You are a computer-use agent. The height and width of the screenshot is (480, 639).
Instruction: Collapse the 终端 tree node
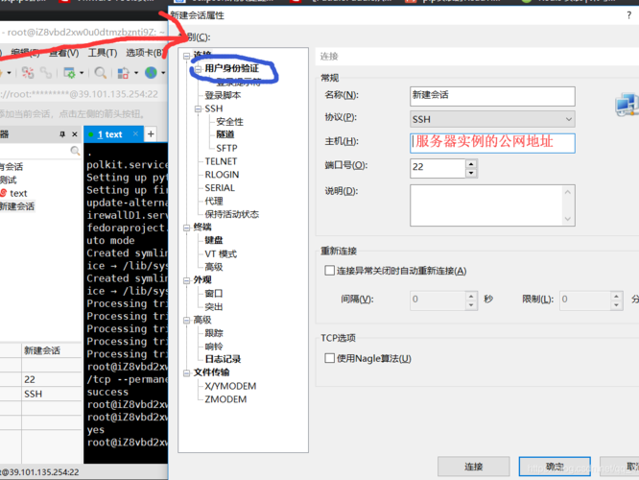(x=187, y=228)
